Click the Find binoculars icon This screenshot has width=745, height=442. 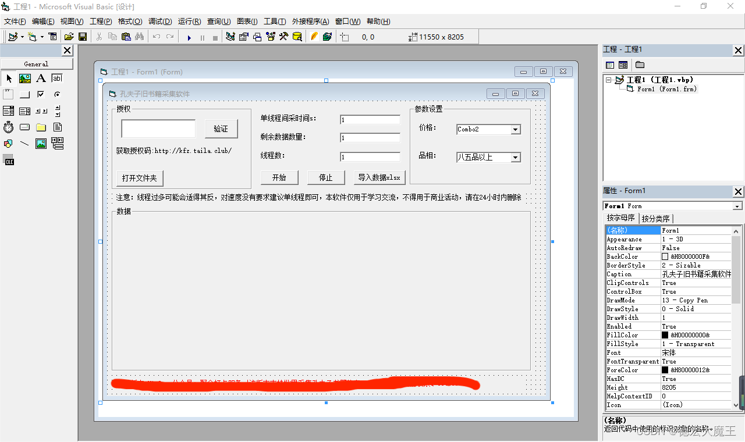139,37
